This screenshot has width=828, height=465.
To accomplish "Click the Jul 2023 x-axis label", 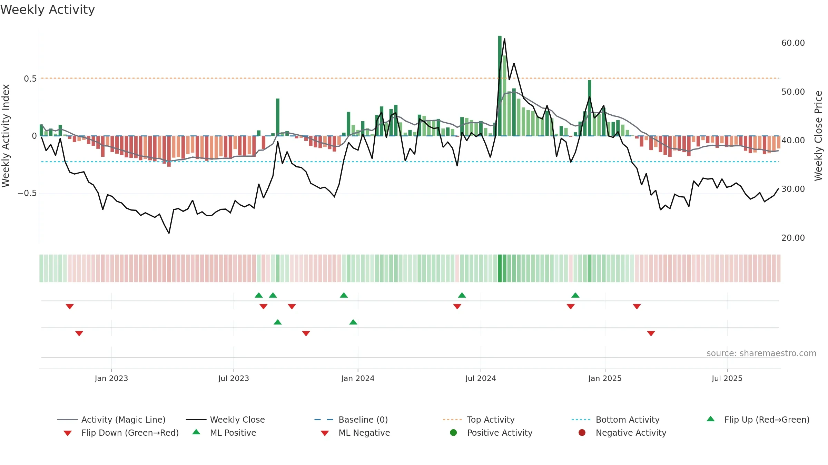I will [234, 378].
